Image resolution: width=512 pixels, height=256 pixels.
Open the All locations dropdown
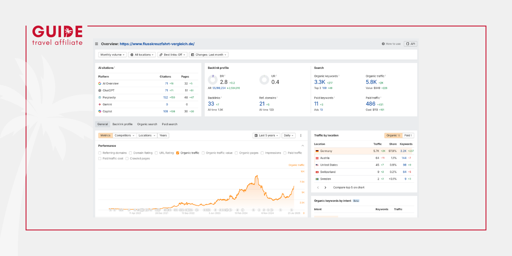coord(142,55)
